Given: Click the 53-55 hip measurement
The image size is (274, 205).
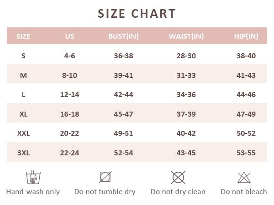Looking at the screenshot, I should pos(246,153).
